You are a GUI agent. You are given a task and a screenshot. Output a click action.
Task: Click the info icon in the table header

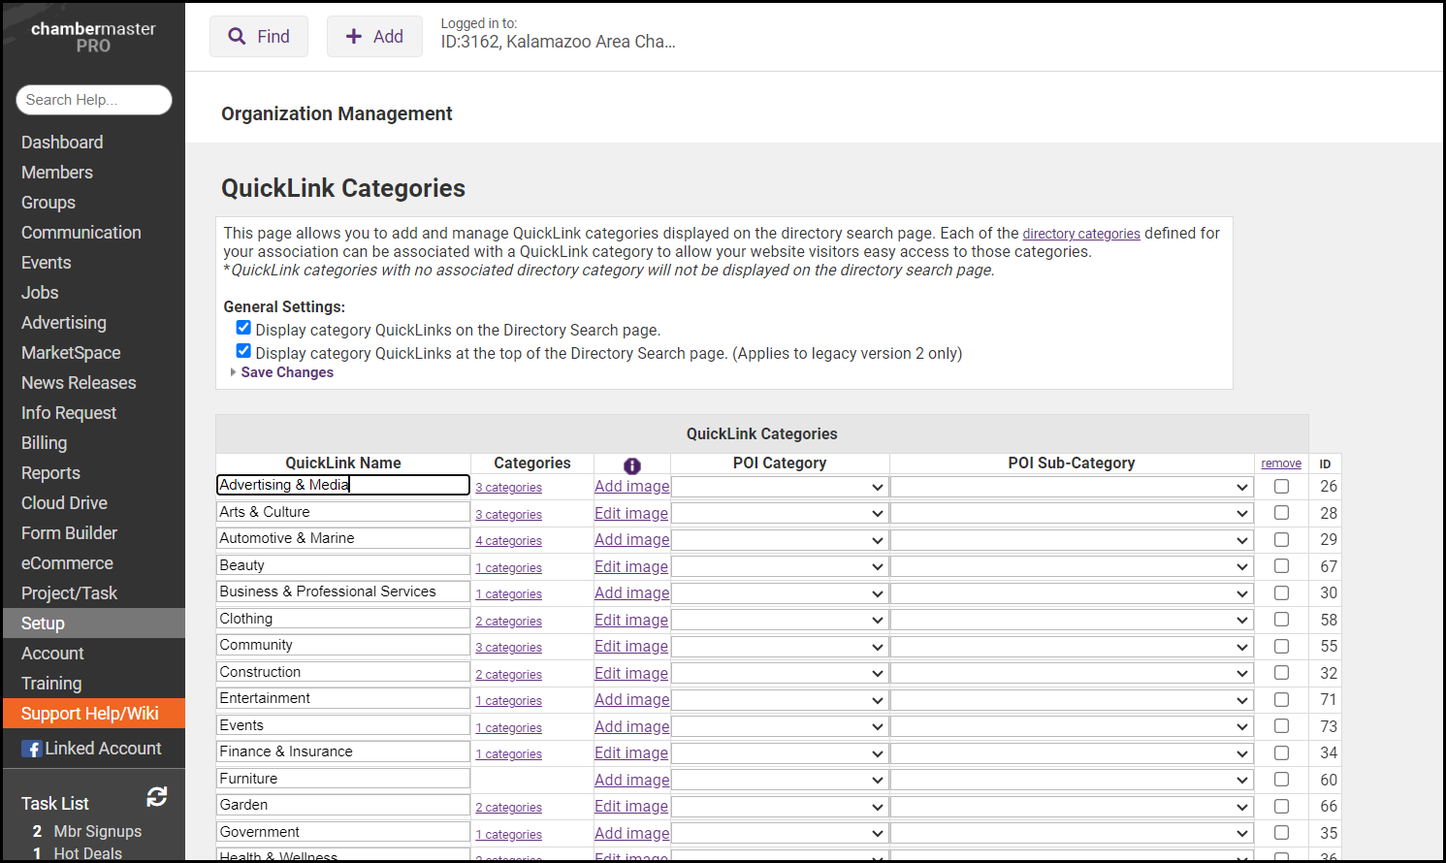click(x=632, y=465)
